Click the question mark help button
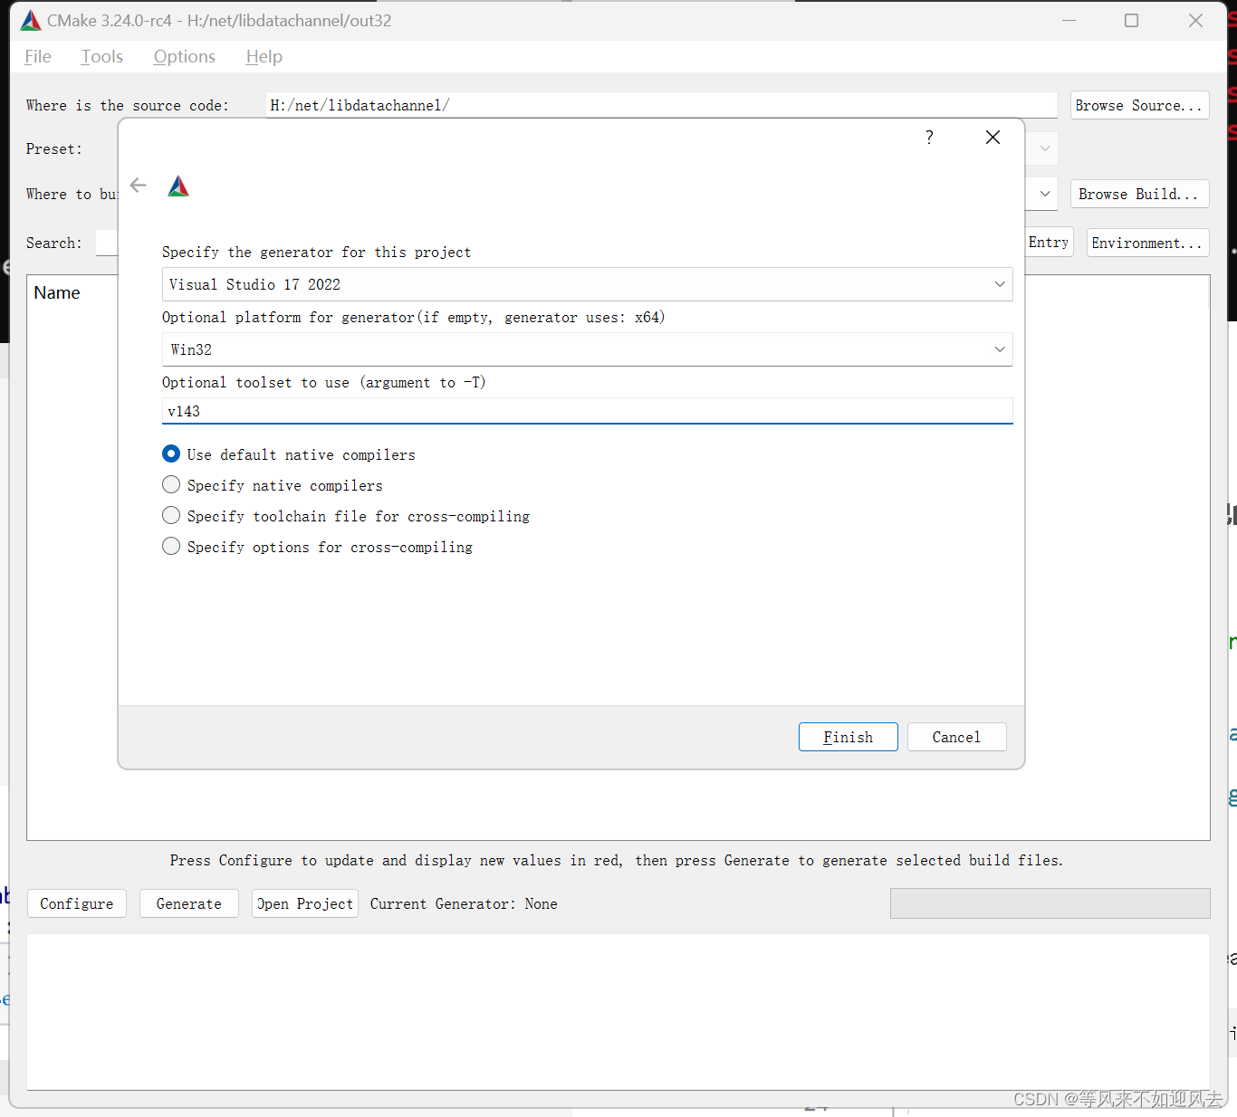1237x1117 pixels. [x=929, y=137]
